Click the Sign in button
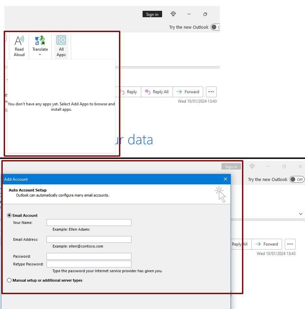 pyautogui.click(x=152, y=14)
